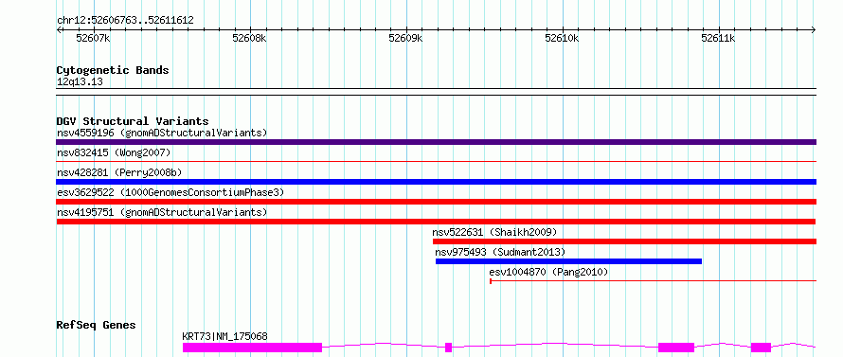Screen dimensions: 843x357
Task: Click the esv3629522 (1000GenomesConsortiumPhase3) label
Action: pyautogui.click(x=170, y=192)
